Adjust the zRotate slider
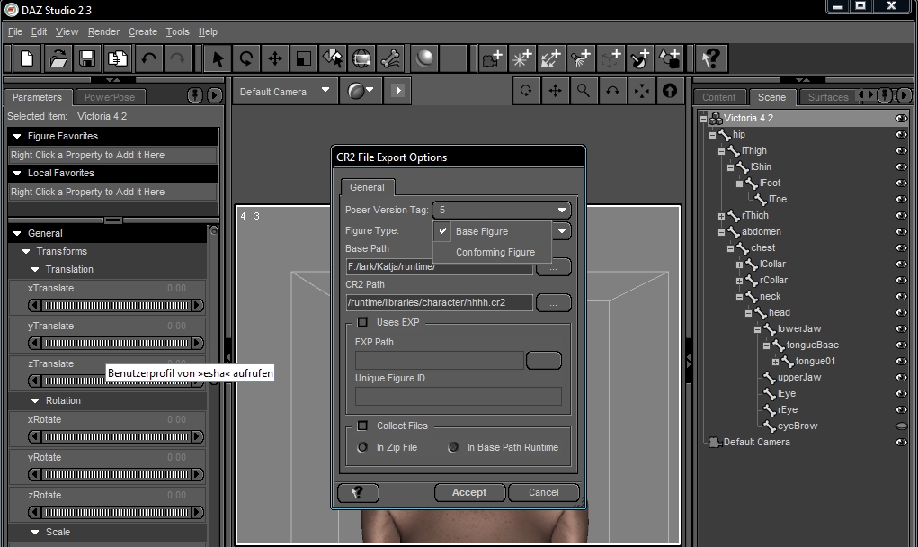 116,513
